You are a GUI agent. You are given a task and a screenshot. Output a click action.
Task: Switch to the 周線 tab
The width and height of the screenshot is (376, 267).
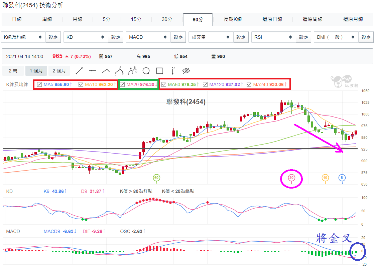click(x=47, y=19)
